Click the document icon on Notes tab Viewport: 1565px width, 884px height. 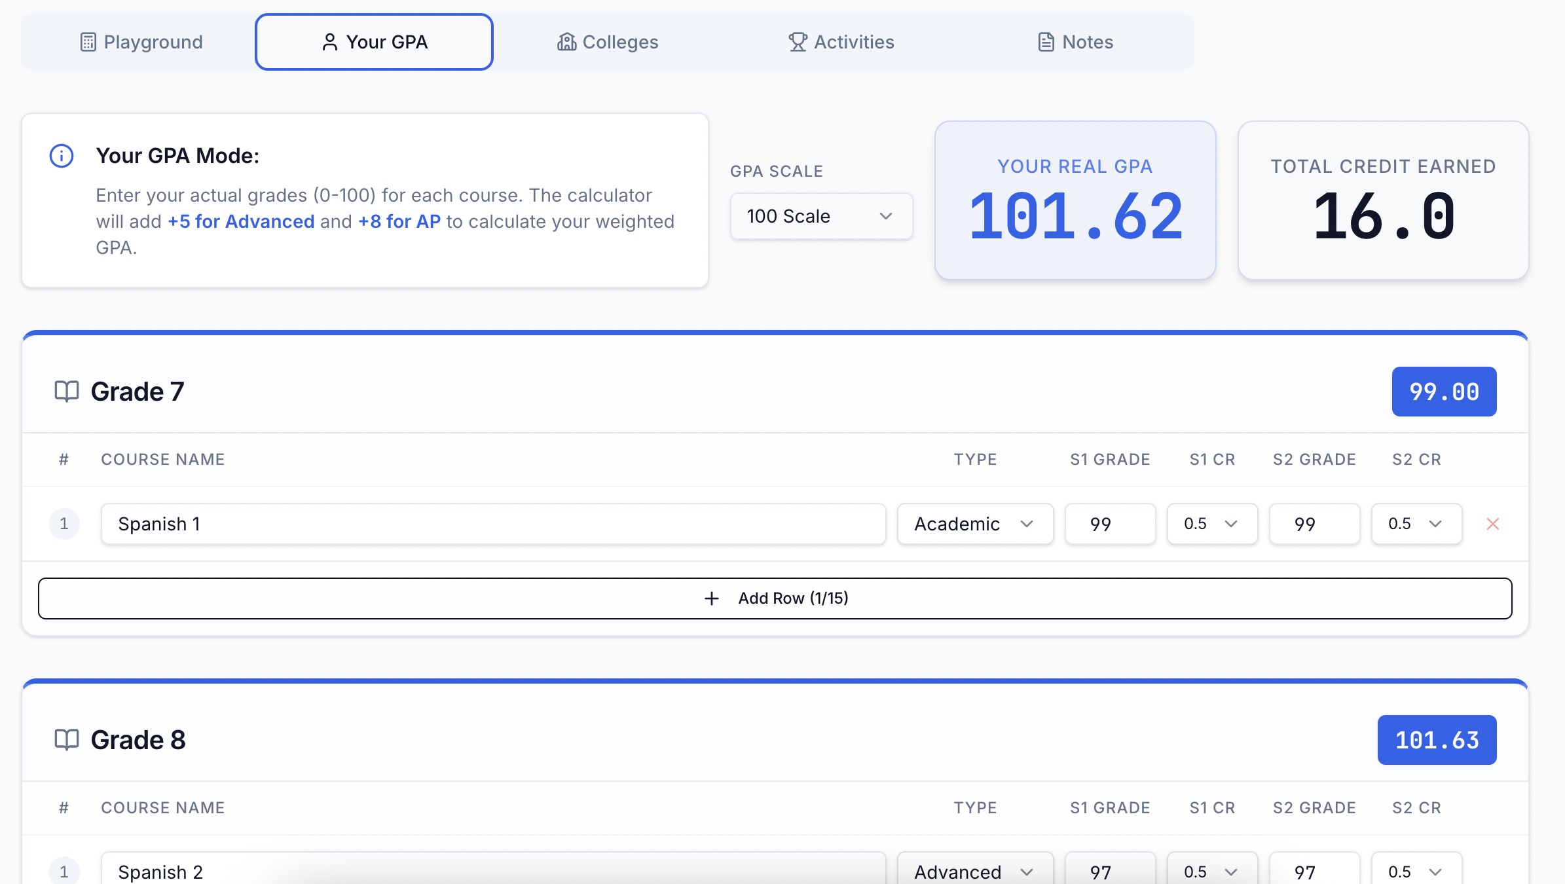[1046, 42]
